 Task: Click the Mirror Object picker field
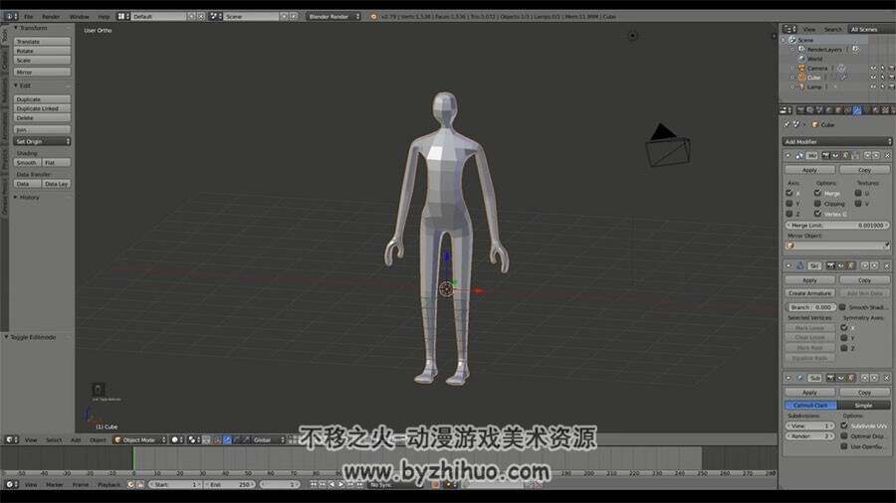[x=837, y=246]
